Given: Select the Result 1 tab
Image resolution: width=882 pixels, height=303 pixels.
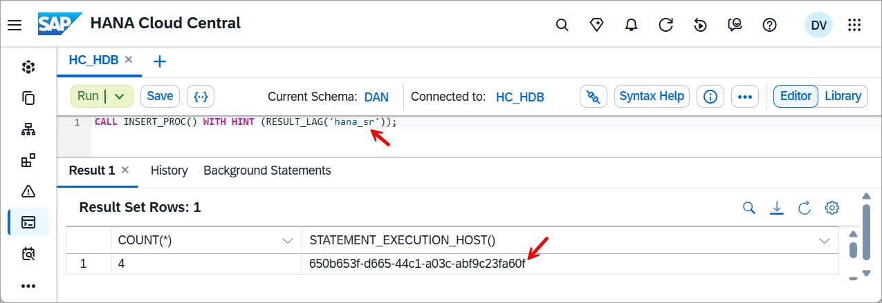Looking at the screenshot, I should 92,170.
